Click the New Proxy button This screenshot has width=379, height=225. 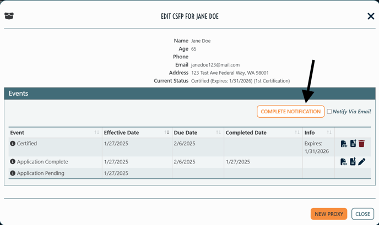[329, 214]
